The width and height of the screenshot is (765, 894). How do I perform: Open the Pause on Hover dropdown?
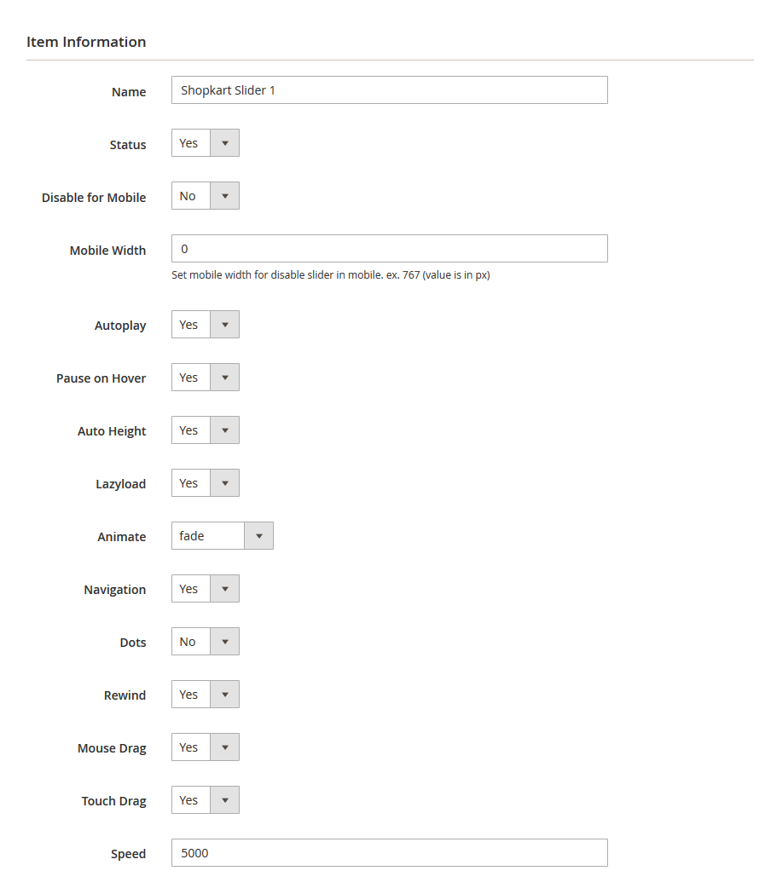point(206,378)
